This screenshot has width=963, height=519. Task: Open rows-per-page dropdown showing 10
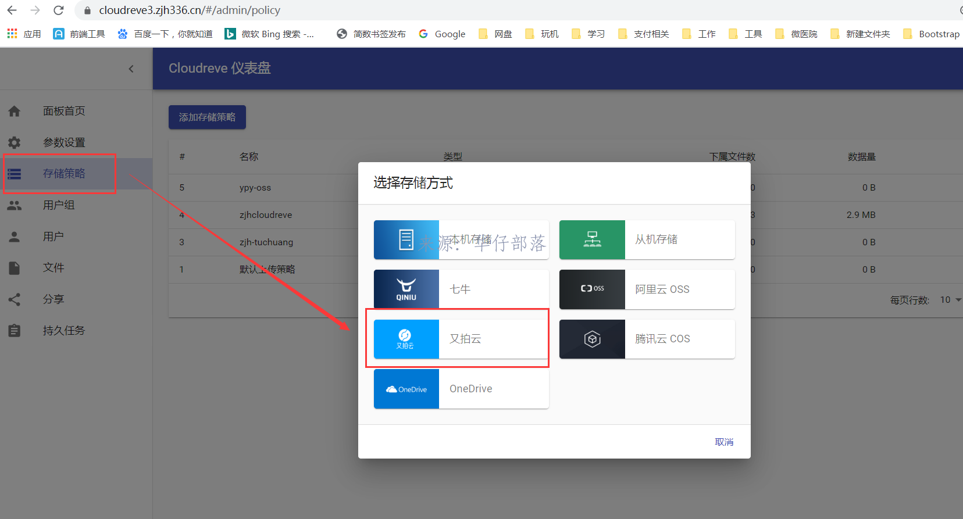pyautogui.click(x=951, y=300)
